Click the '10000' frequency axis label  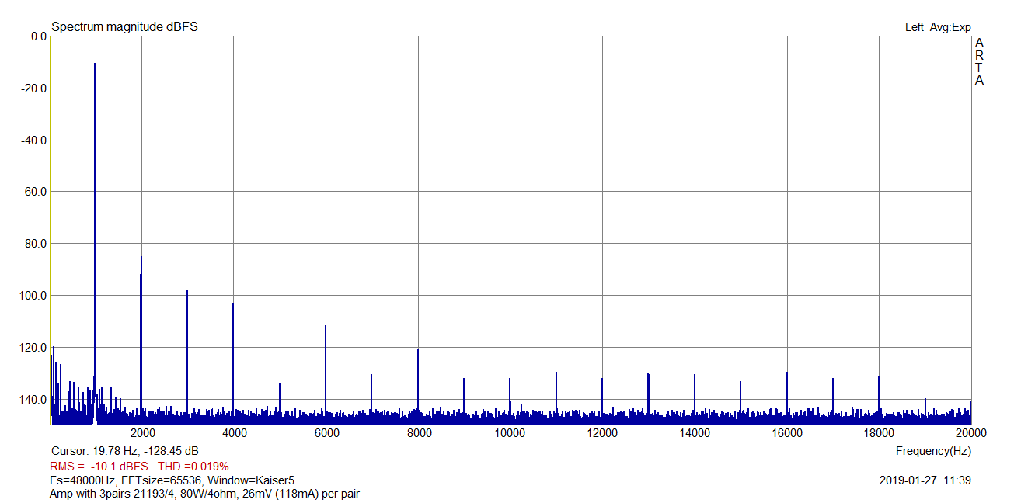point(510,433)
